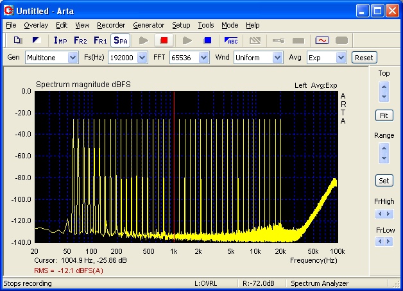
Task: Toggle the black-and-white color scheme icon
Action: (x=37, y=40)
